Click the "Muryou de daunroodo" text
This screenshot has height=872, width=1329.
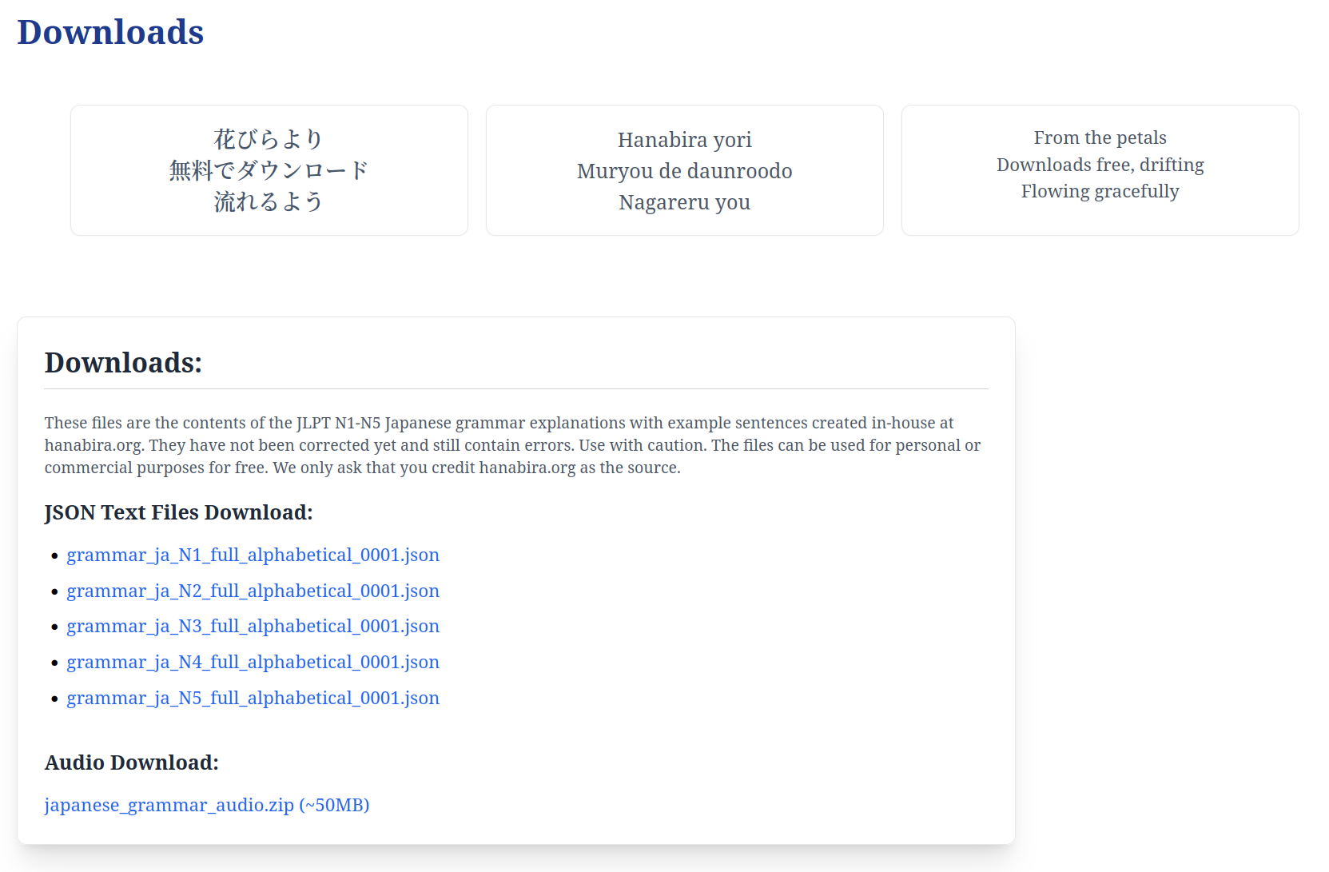[684, 171]
